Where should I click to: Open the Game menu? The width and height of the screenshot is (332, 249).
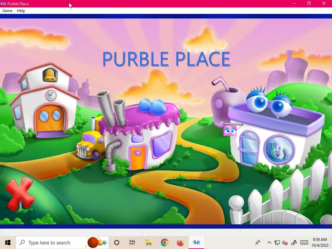coord(7,11)
